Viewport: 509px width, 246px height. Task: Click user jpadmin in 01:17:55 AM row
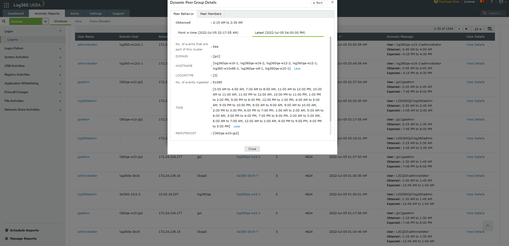click(84, 213)
